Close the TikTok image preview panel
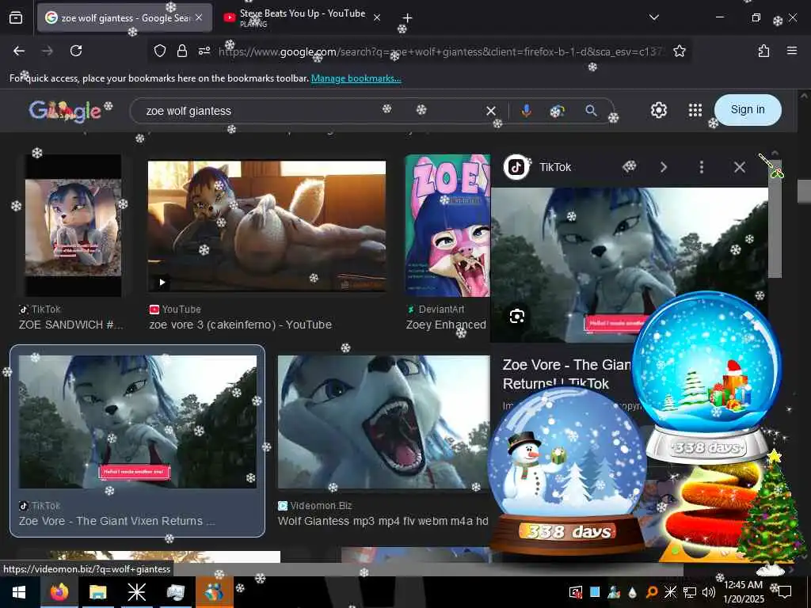811x608 pixels. (740, 167)
